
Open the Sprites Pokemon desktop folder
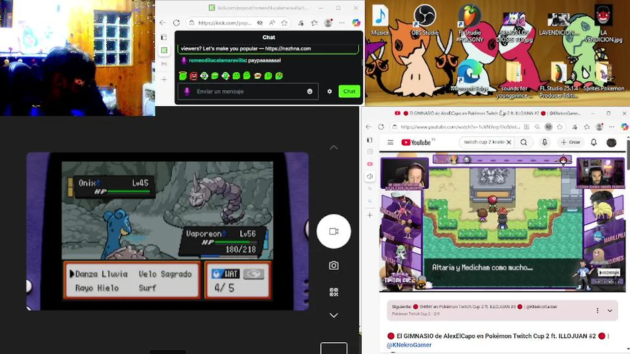coord(603,76)
